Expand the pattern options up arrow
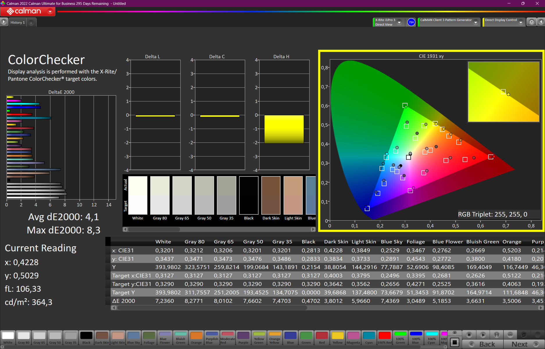The height and width of the screenshot is (349, 545). [x=455, y=333]
